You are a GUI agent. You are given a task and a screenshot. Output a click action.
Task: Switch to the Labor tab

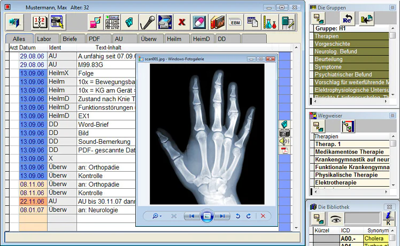point(47,39)
